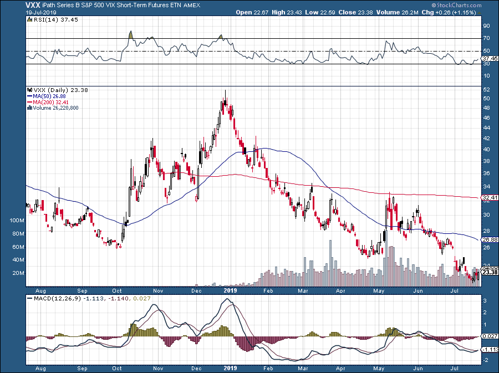The width and height of the screenshot is (499, 373).
Task: Click the MA(50) 26.88 legend label
Action: coord(49,96)
